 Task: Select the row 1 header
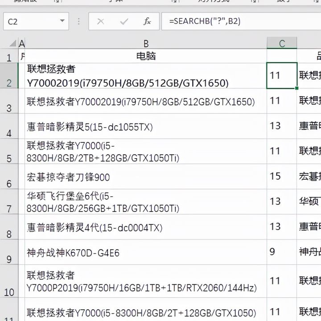(9, 56)
